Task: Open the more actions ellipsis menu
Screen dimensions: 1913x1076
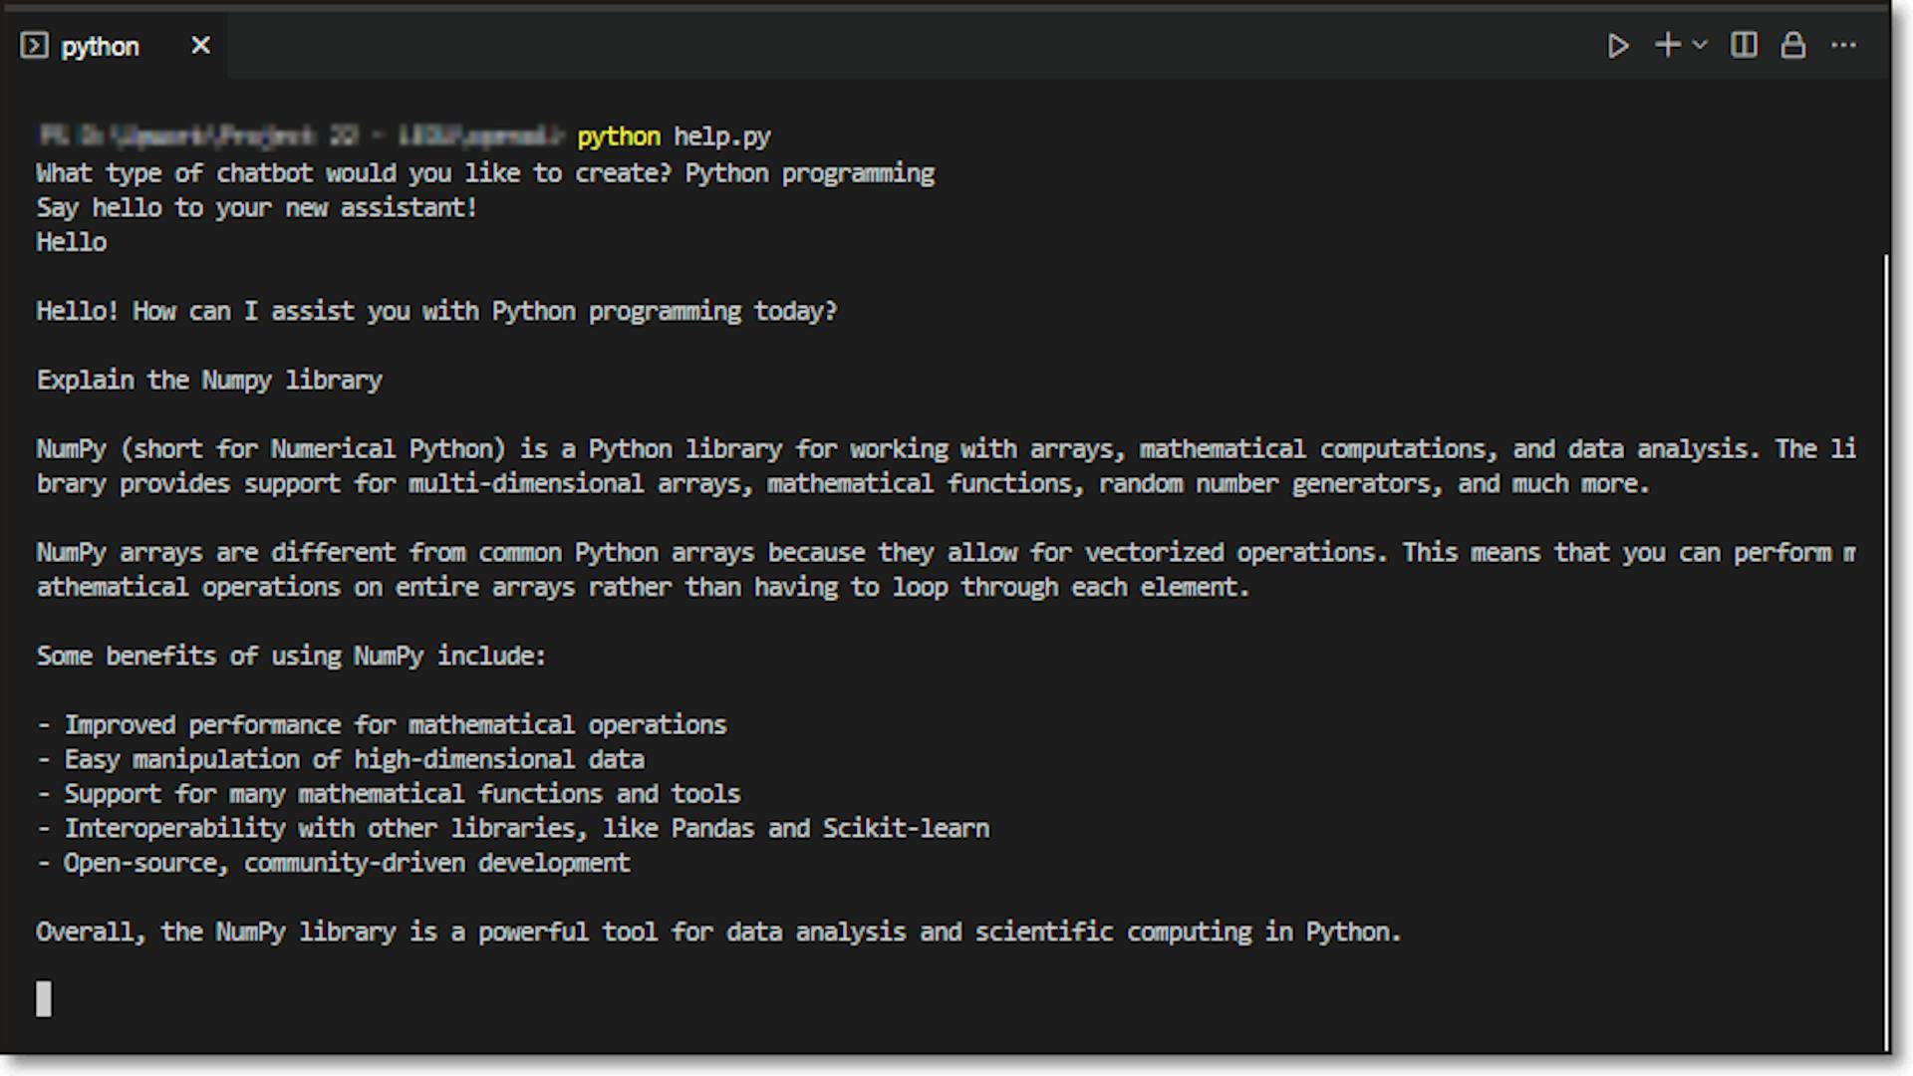Action: click(1845, 45)
